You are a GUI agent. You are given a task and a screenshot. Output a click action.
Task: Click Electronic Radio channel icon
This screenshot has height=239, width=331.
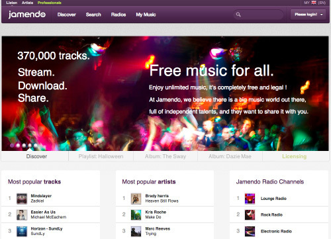(250, 231)
